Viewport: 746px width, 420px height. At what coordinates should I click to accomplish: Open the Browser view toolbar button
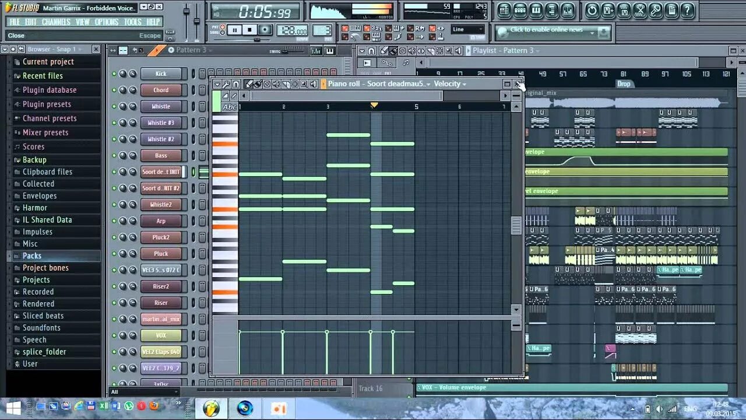[551, 10]
